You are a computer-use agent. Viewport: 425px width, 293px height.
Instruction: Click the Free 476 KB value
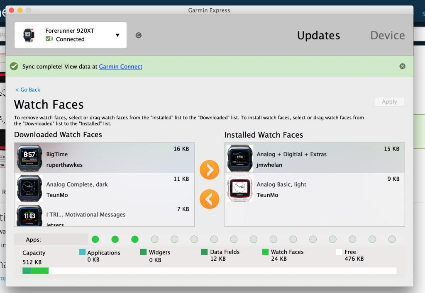coord(354,259)
